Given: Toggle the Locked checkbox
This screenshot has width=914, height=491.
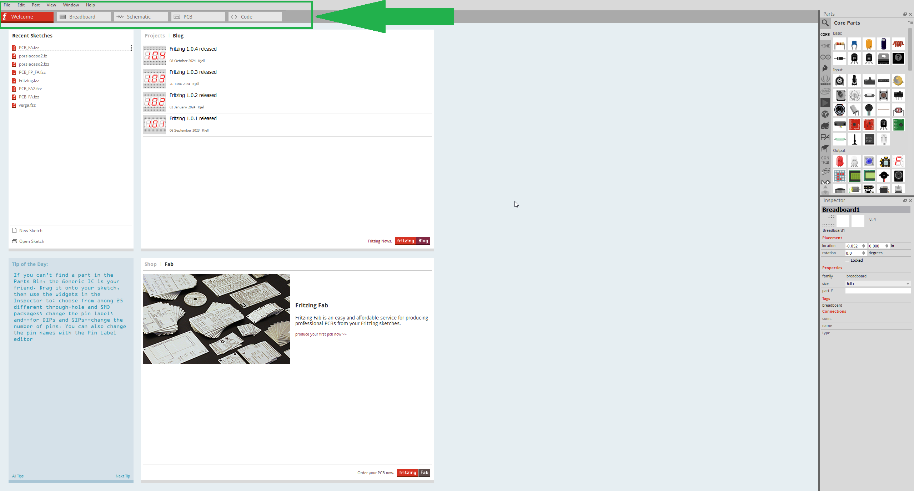Looking at the screenshot, I should (x=848, y=260).
